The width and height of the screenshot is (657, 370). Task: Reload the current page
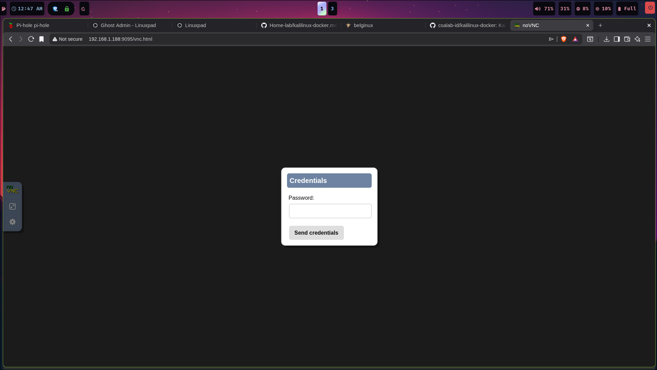coord(31,39)
